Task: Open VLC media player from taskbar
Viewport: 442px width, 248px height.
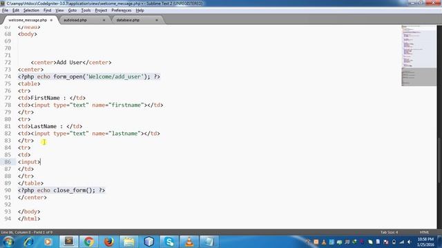Action: click(x=189, y=242)
